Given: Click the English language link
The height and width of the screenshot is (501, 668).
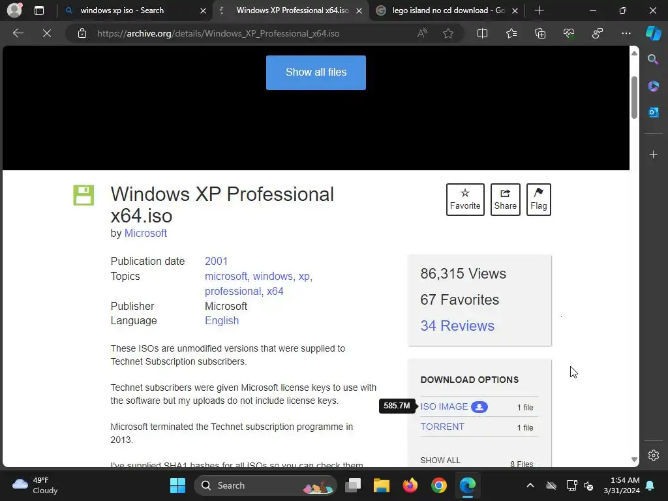Looking at the screenshot, I should coord(222,321).
